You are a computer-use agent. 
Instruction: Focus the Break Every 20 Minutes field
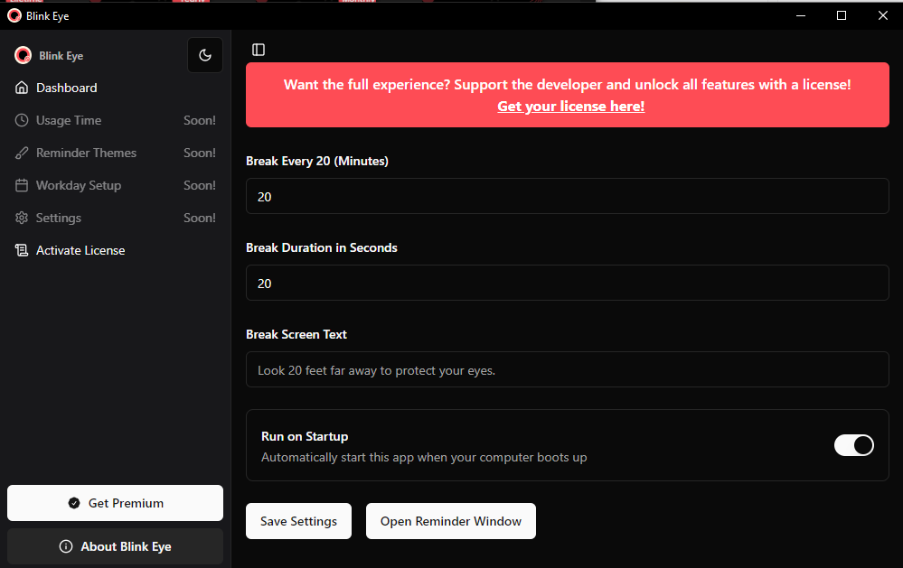[x=567, y=196]
